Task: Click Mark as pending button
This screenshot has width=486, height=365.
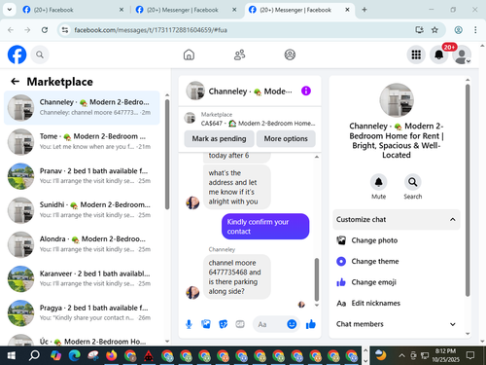Action: [x=219, y=138]
